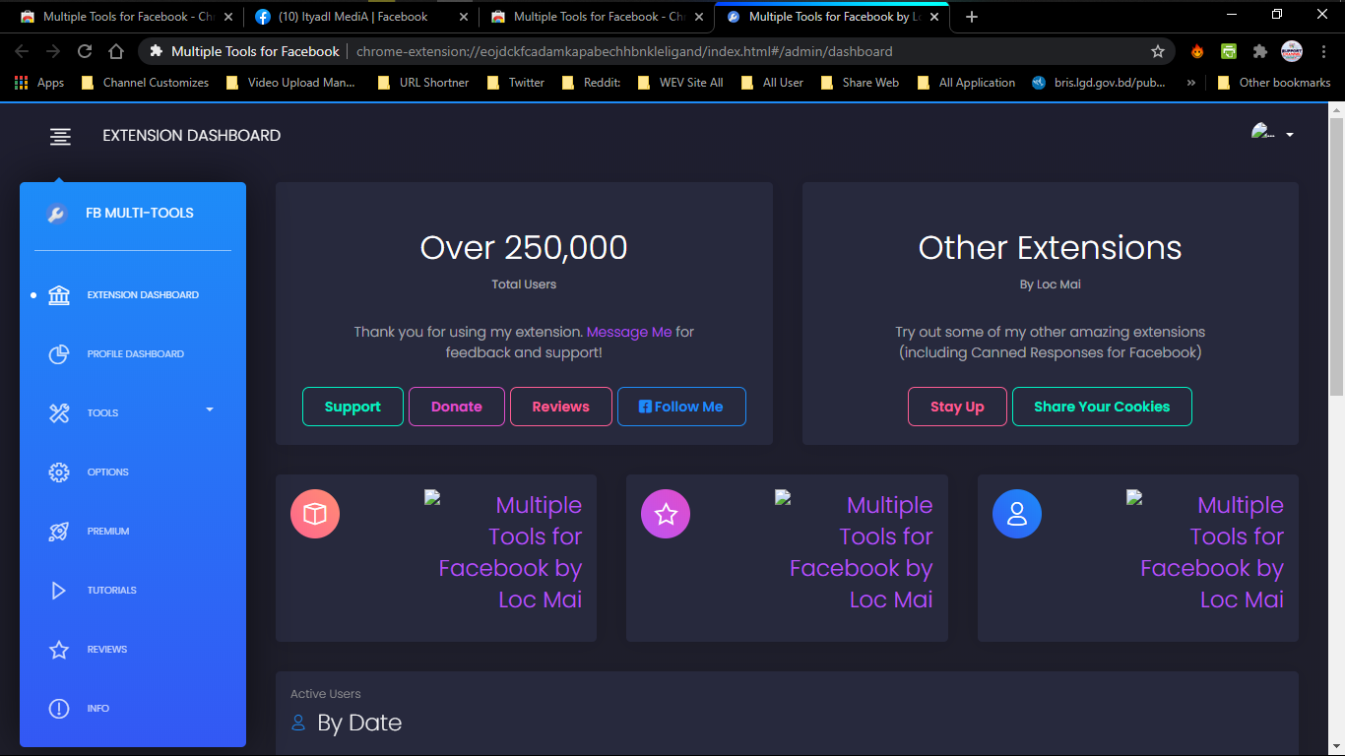Open Profile Dashboard pie chart icon
The width and height of the screenshot is (1345, 756).
59,354
